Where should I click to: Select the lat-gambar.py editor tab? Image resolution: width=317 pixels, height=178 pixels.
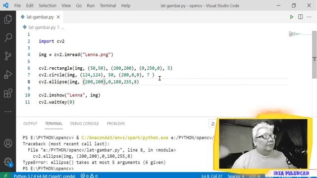coord(40,17)
